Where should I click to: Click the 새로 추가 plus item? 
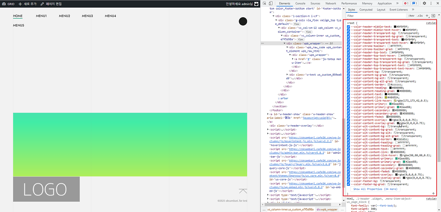(x=28, y=4)
